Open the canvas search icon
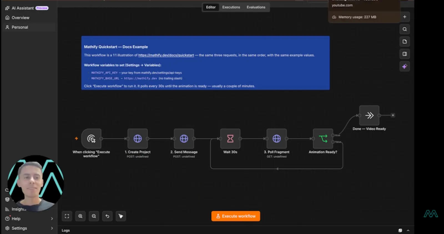 405,29
